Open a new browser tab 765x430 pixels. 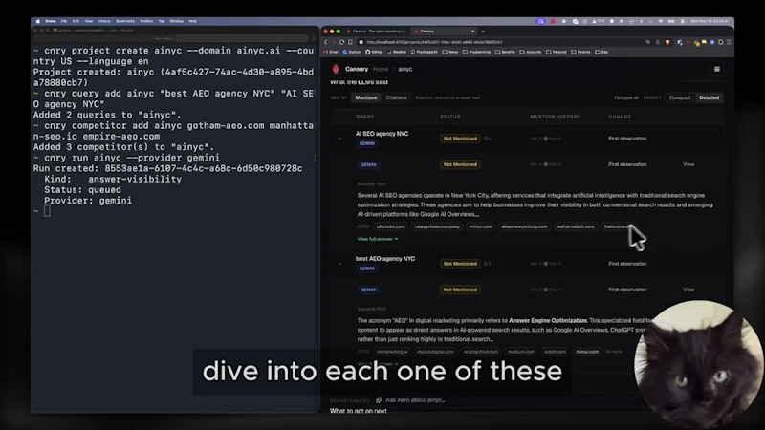pos(483,32)
